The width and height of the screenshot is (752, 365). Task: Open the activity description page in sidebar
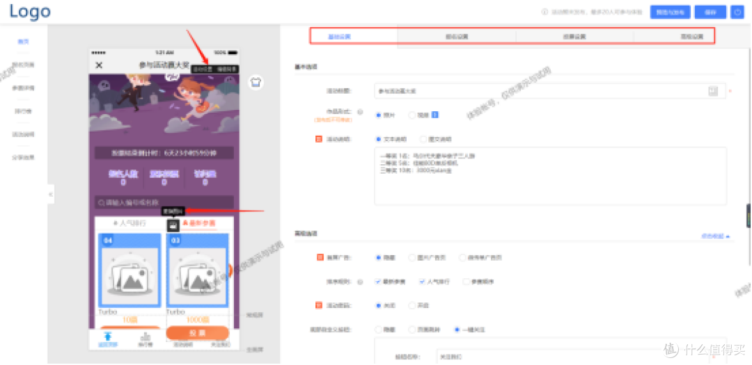click(x=24, y=134)
